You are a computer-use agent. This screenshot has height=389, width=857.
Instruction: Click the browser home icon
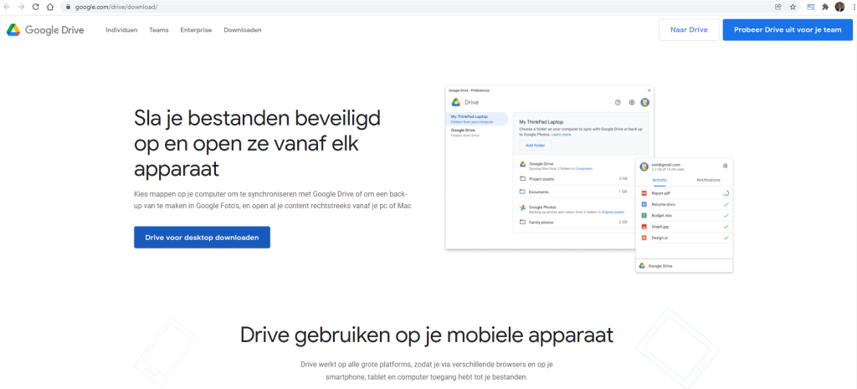49,7
